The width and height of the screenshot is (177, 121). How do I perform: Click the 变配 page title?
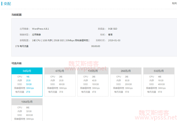coord(7,4)
